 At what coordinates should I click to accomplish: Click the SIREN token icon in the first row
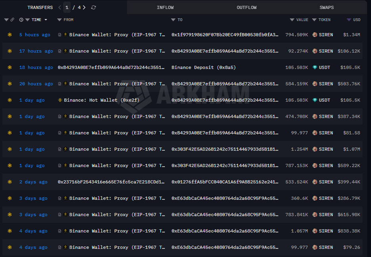pyautogui.click(x=315, y=35)
